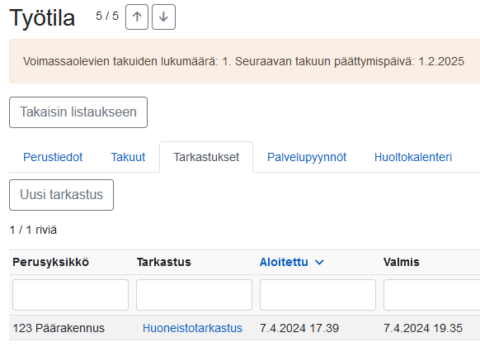Focus the Aloitettu filter field
This screenshot has width=480, height=347.
318,295
